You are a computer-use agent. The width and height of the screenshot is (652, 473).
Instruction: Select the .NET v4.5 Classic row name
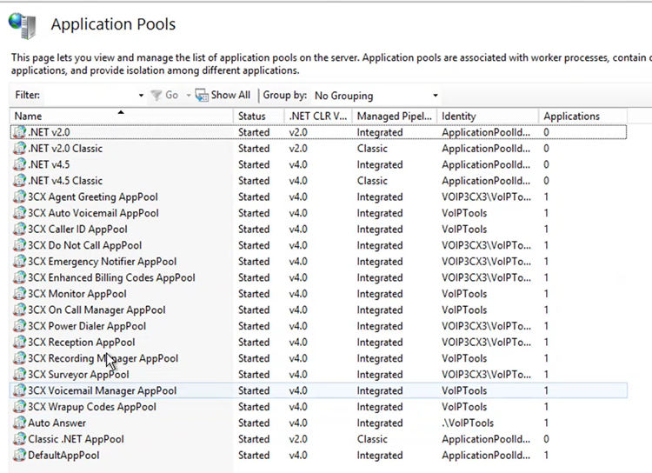(x=65, y=181)
